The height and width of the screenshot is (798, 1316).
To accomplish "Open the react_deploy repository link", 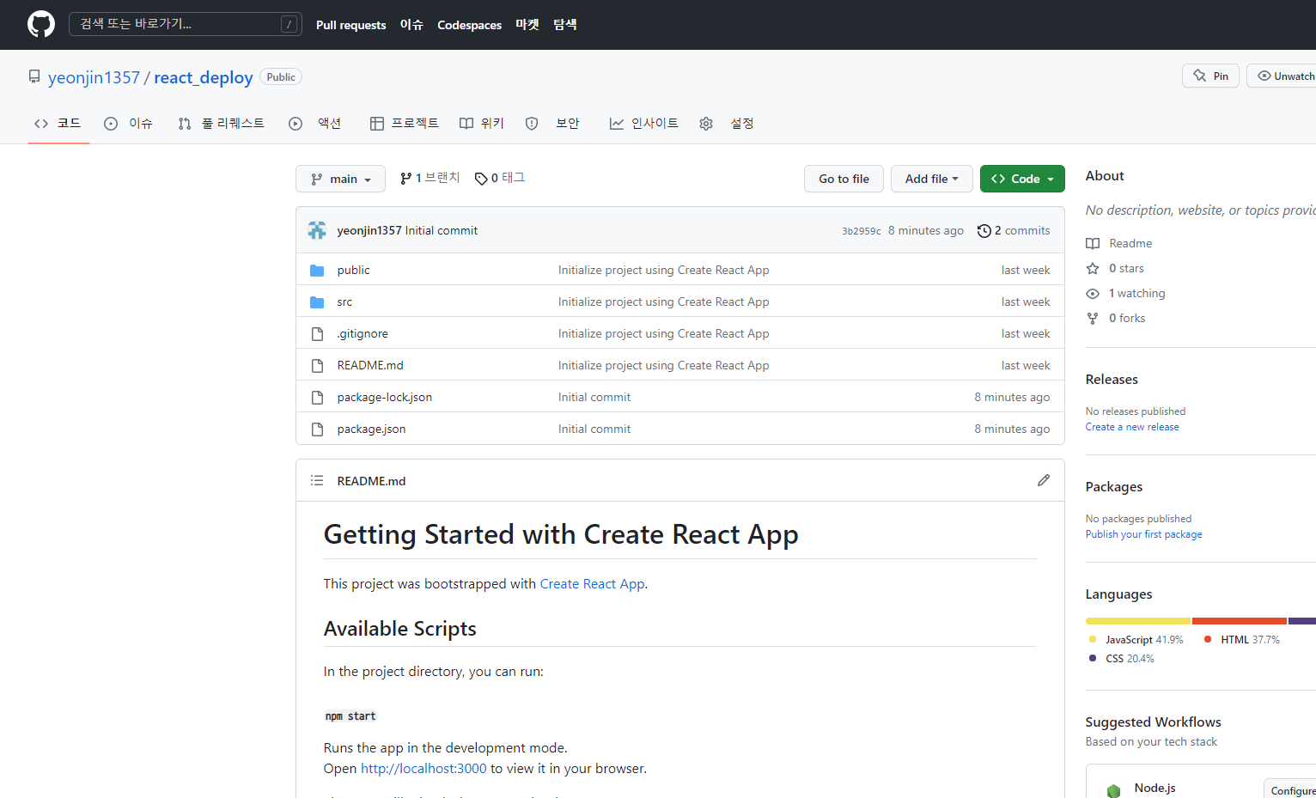I will 204,77.
